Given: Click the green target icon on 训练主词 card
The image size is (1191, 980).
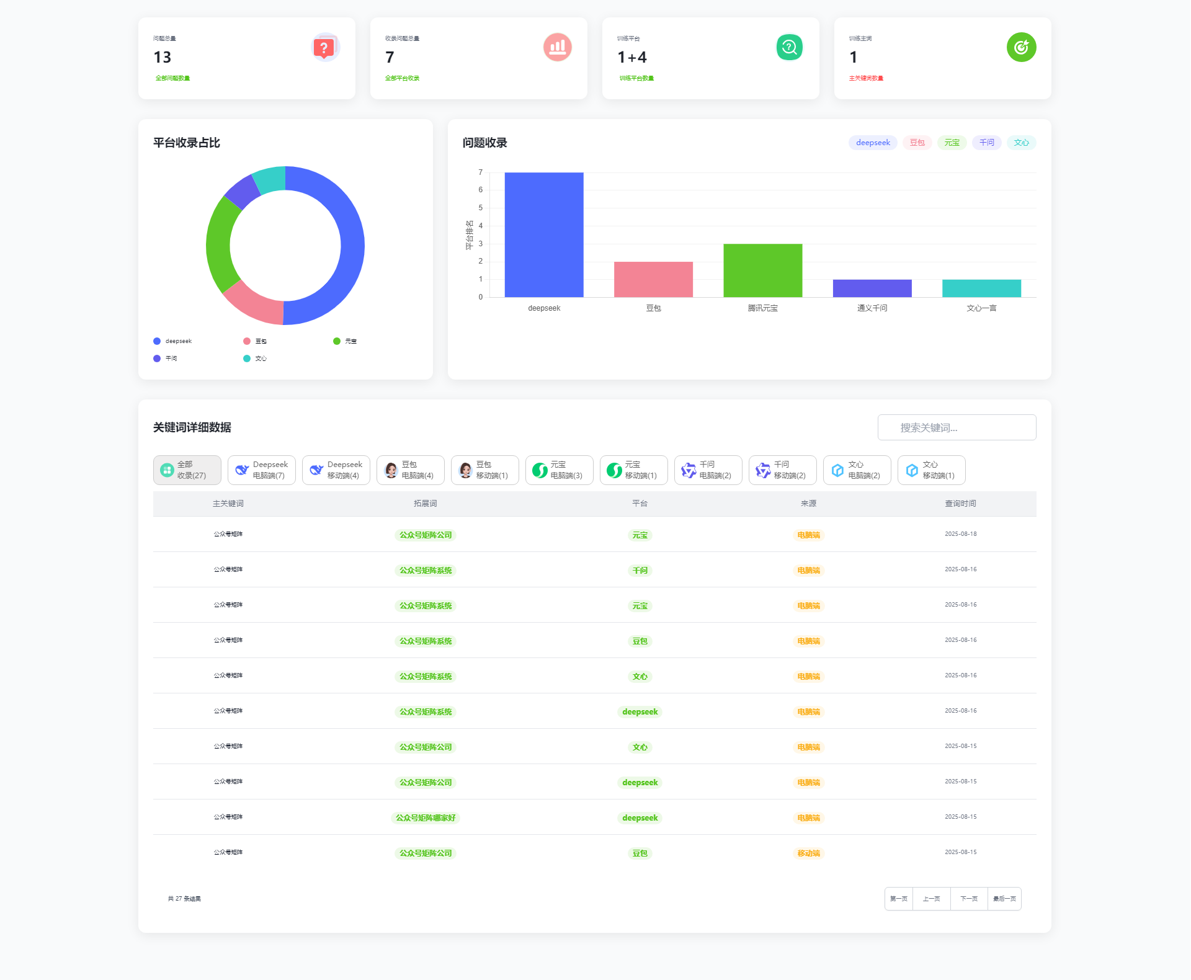Looking at the screenshot, I should (x=1021, y=47).
